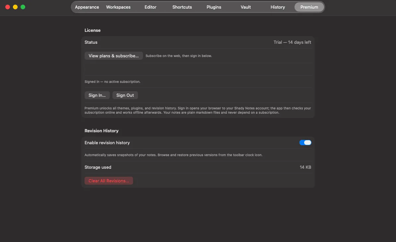Switch to the Workspaces tab
396x242 pixels.
(118, 7)
